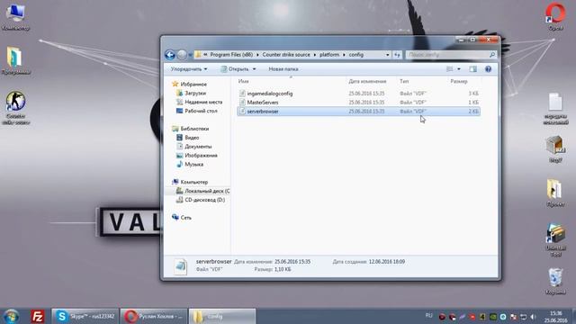Switch to Skype taskbar window
Screen dimensions: 576x324
85,316
